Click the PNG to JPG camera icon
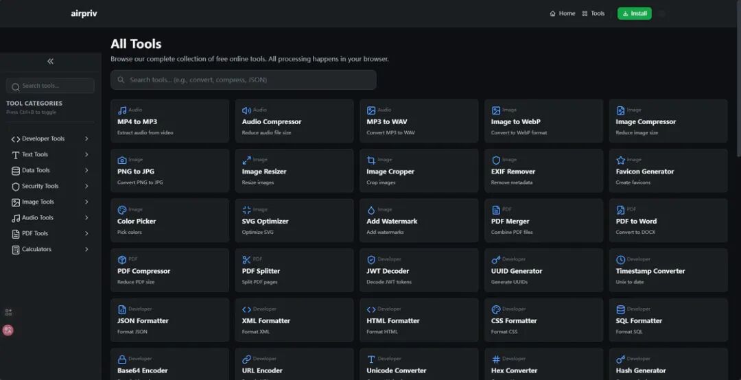Viewport: 741px width, 380px height. [x=122, y=161]
